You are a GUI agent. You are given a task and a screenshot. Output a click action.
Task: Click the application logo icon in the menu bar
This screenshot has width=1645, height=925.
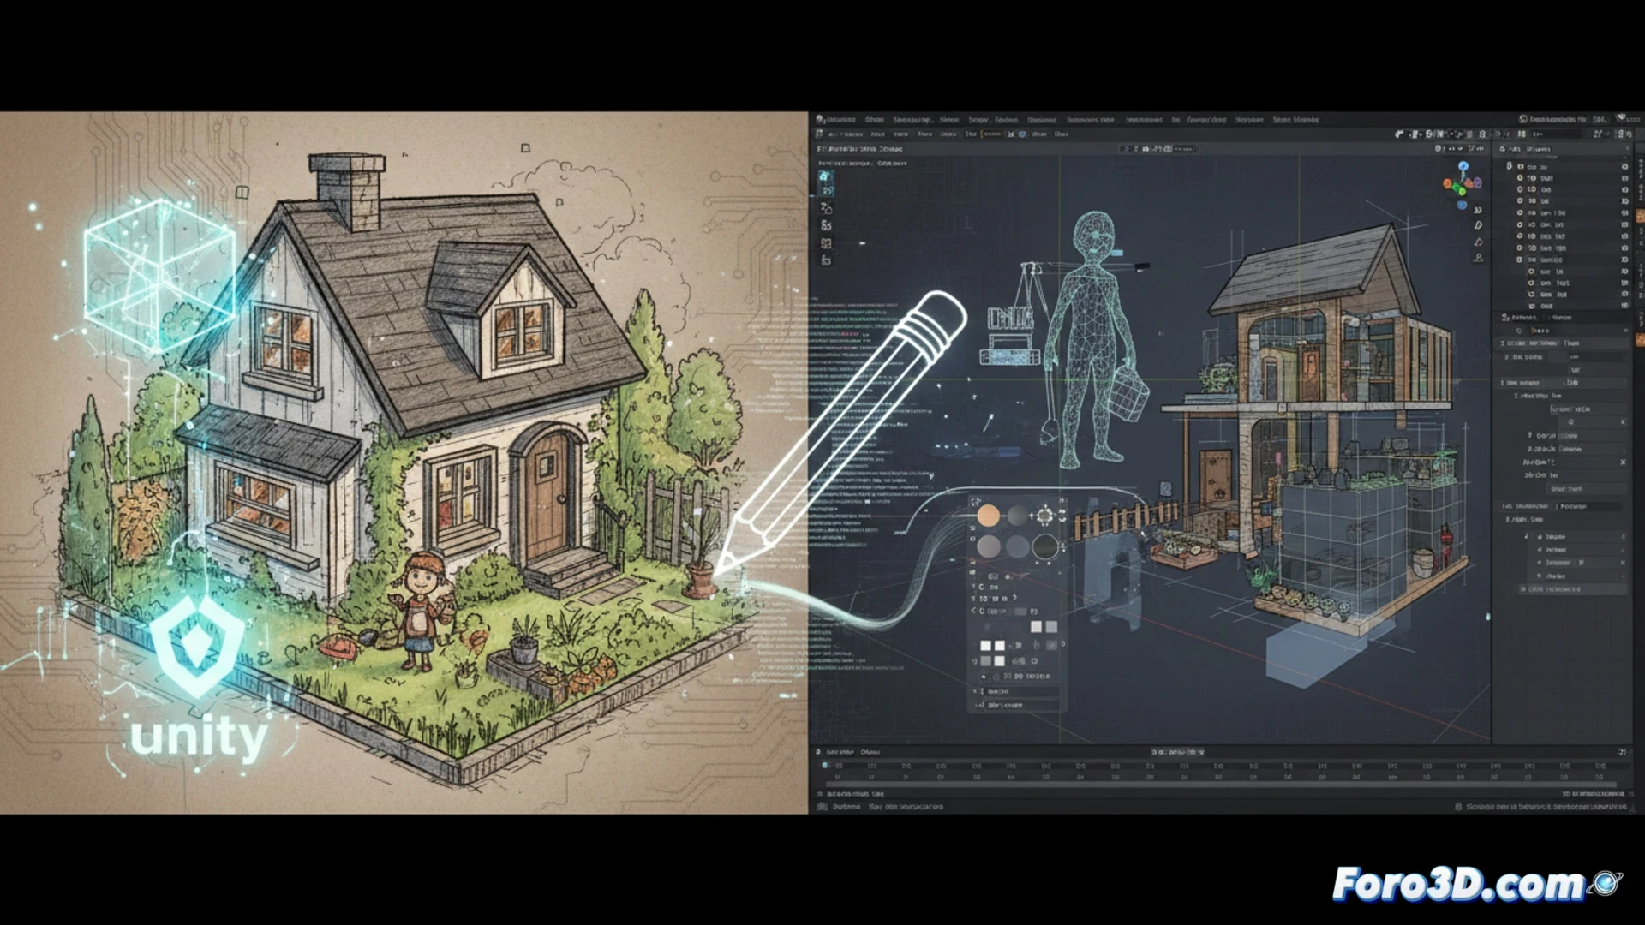(x=820, y=120)
